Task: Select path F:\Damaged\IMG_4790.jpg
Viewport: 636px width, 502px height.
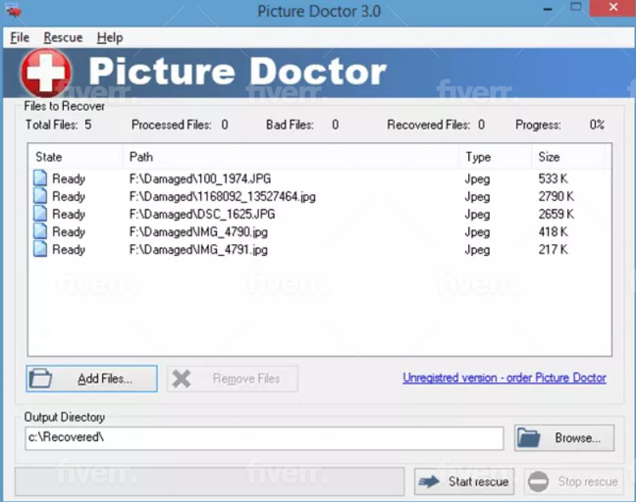Action: [198, 232]
